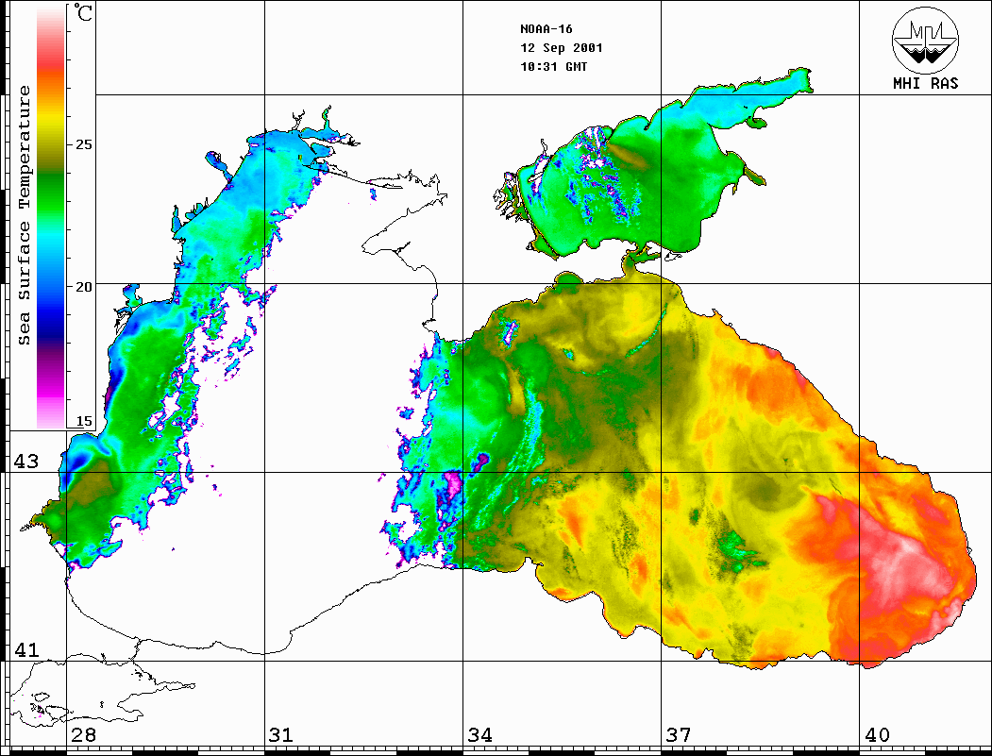This screenshot has width=992, height=756.
Task: Click the 20 tick label on the scale
Action: [x=83, y=287]
